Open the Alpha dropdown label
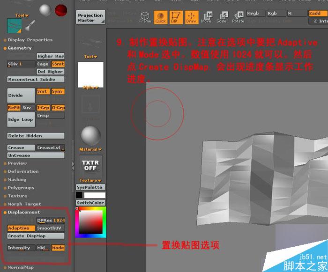The width and height of the screenshot is (328, 272). coord(90,88)
